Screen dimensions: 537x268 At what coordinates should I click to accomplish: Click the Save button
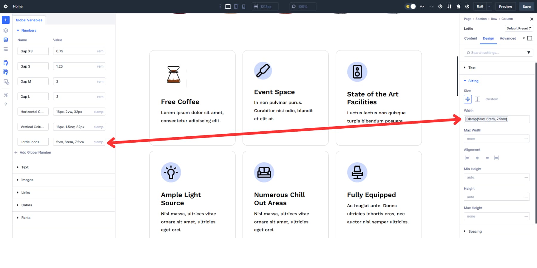(527, 6)
